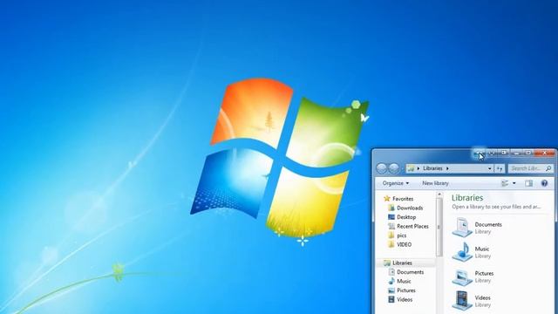
Task: Maximize the Libraries window
Action: (x=528, y=154)
